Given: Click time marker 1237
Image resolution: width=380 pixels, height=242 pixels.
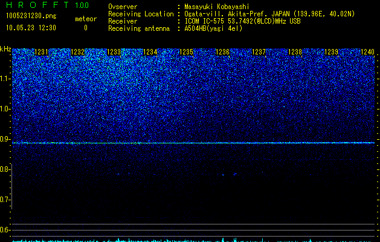Looking at the screenshot, I should (x=259, y=52).
